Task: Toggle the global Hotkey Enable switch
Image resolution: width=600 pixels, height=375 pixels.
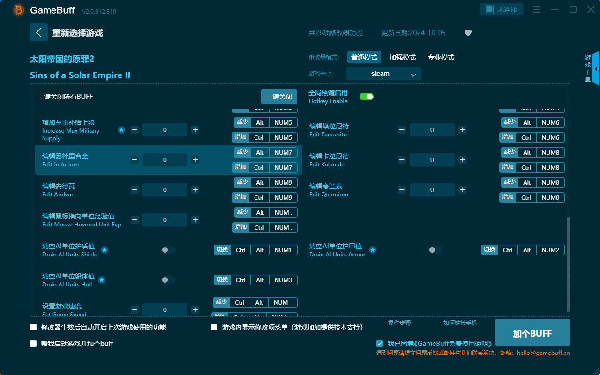Action: point(367,96)
